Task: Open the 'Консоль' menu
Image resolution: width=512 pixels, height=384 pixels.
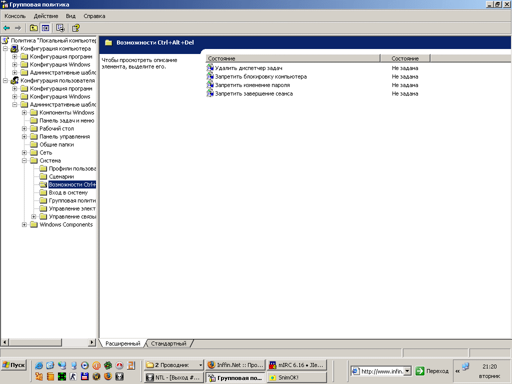Action: pos(15,16)
